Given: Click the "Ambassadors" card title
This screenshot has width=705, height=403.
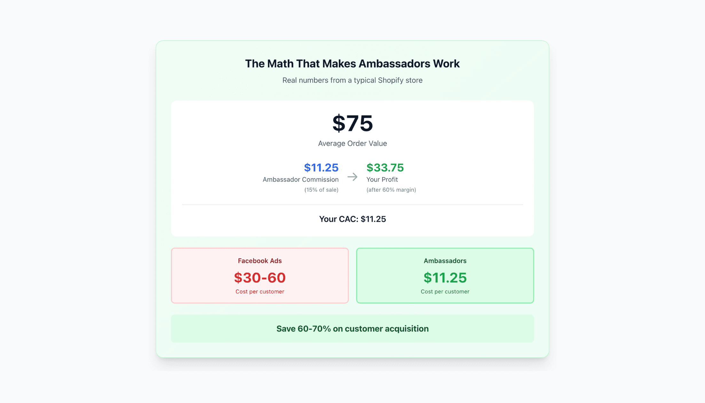Looking at the screenshot, I should tap(445, 261).
